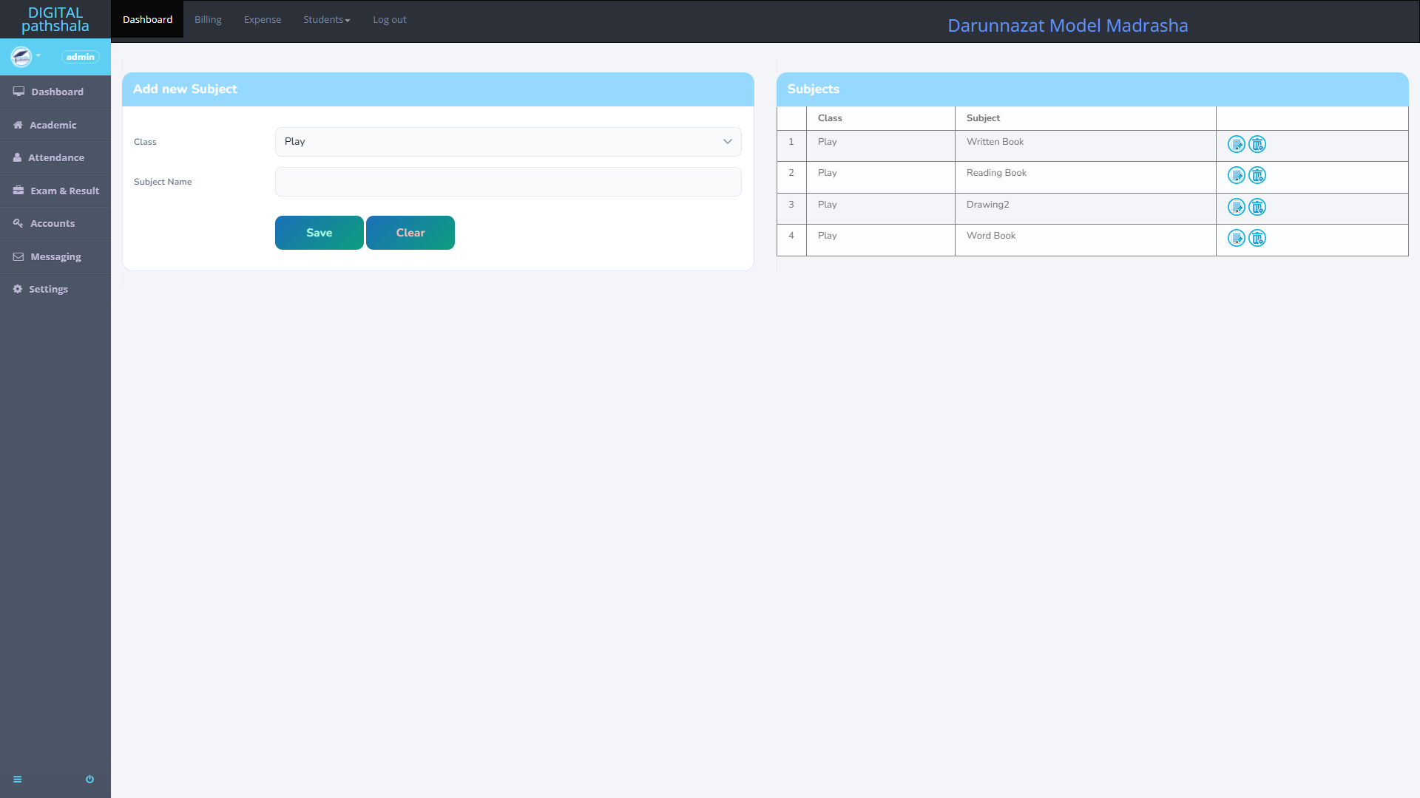
Task: Delete the Word Book subject
Action: 1257,238
